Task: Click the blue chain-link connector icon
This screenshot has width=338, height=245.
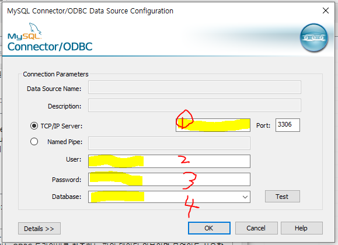Action: coord(314,38)
